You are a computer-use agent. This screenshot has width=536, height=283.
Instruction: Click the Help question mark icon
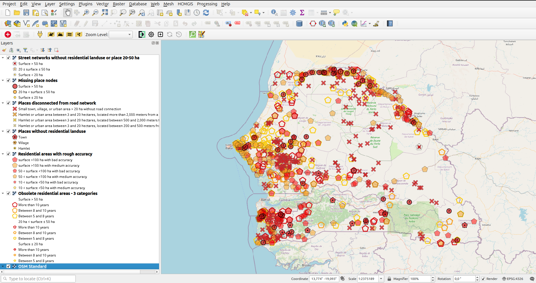coord(390,24)
